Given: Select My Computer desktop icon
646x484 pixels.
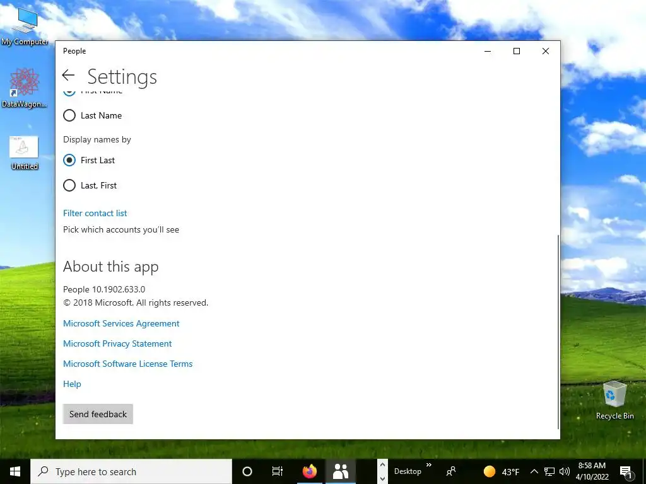Looking at the screenshot, I should (25, 26).
